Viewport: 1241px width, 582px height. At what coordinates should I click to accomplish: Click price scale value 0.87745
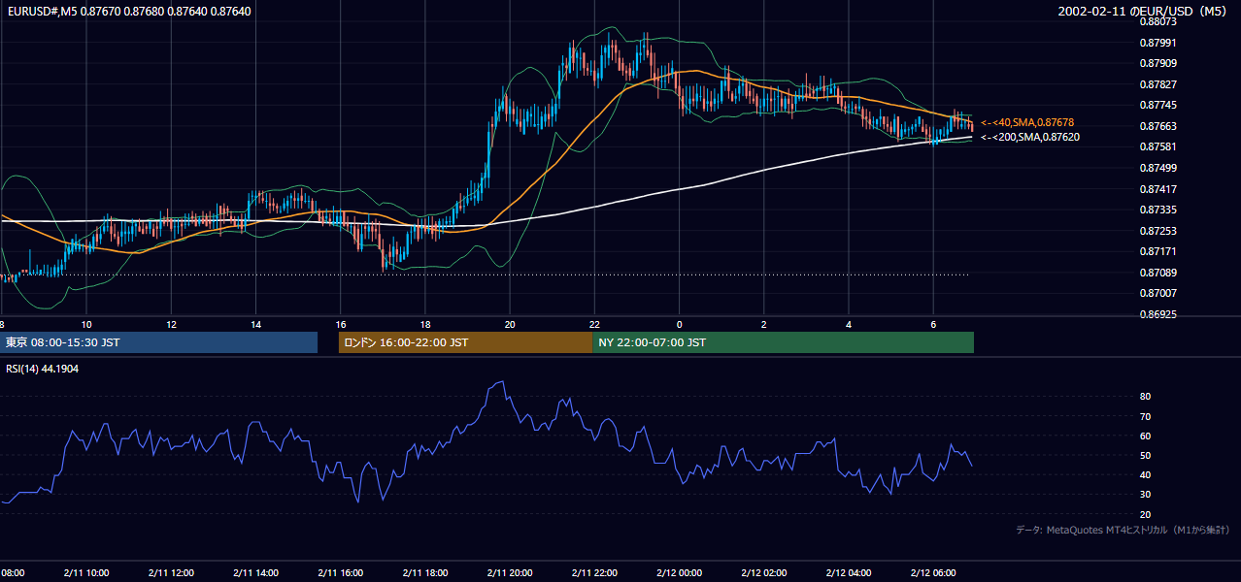pyautogui.click(x=1157, y=106)
